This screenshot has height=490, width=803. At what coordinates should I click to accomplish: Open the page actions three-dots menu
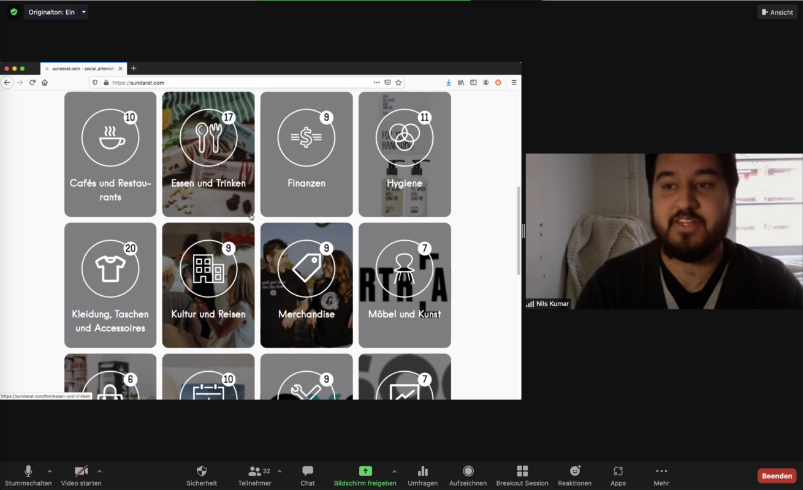pyautogui.click(x=376, y=83)
